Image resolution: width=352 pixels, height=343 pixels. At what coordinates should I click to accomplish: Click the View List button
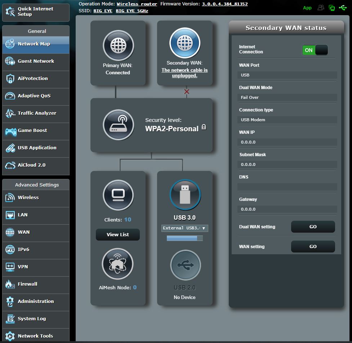click(117, 235)
